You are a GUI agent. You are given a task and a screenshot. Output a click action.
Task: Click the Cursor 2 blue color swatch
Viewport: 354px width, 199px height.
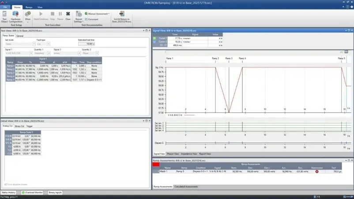pos(154,42)
